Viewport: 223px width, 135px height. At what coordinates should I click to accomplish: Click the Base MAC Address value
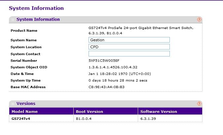click(x=106, y=87)
